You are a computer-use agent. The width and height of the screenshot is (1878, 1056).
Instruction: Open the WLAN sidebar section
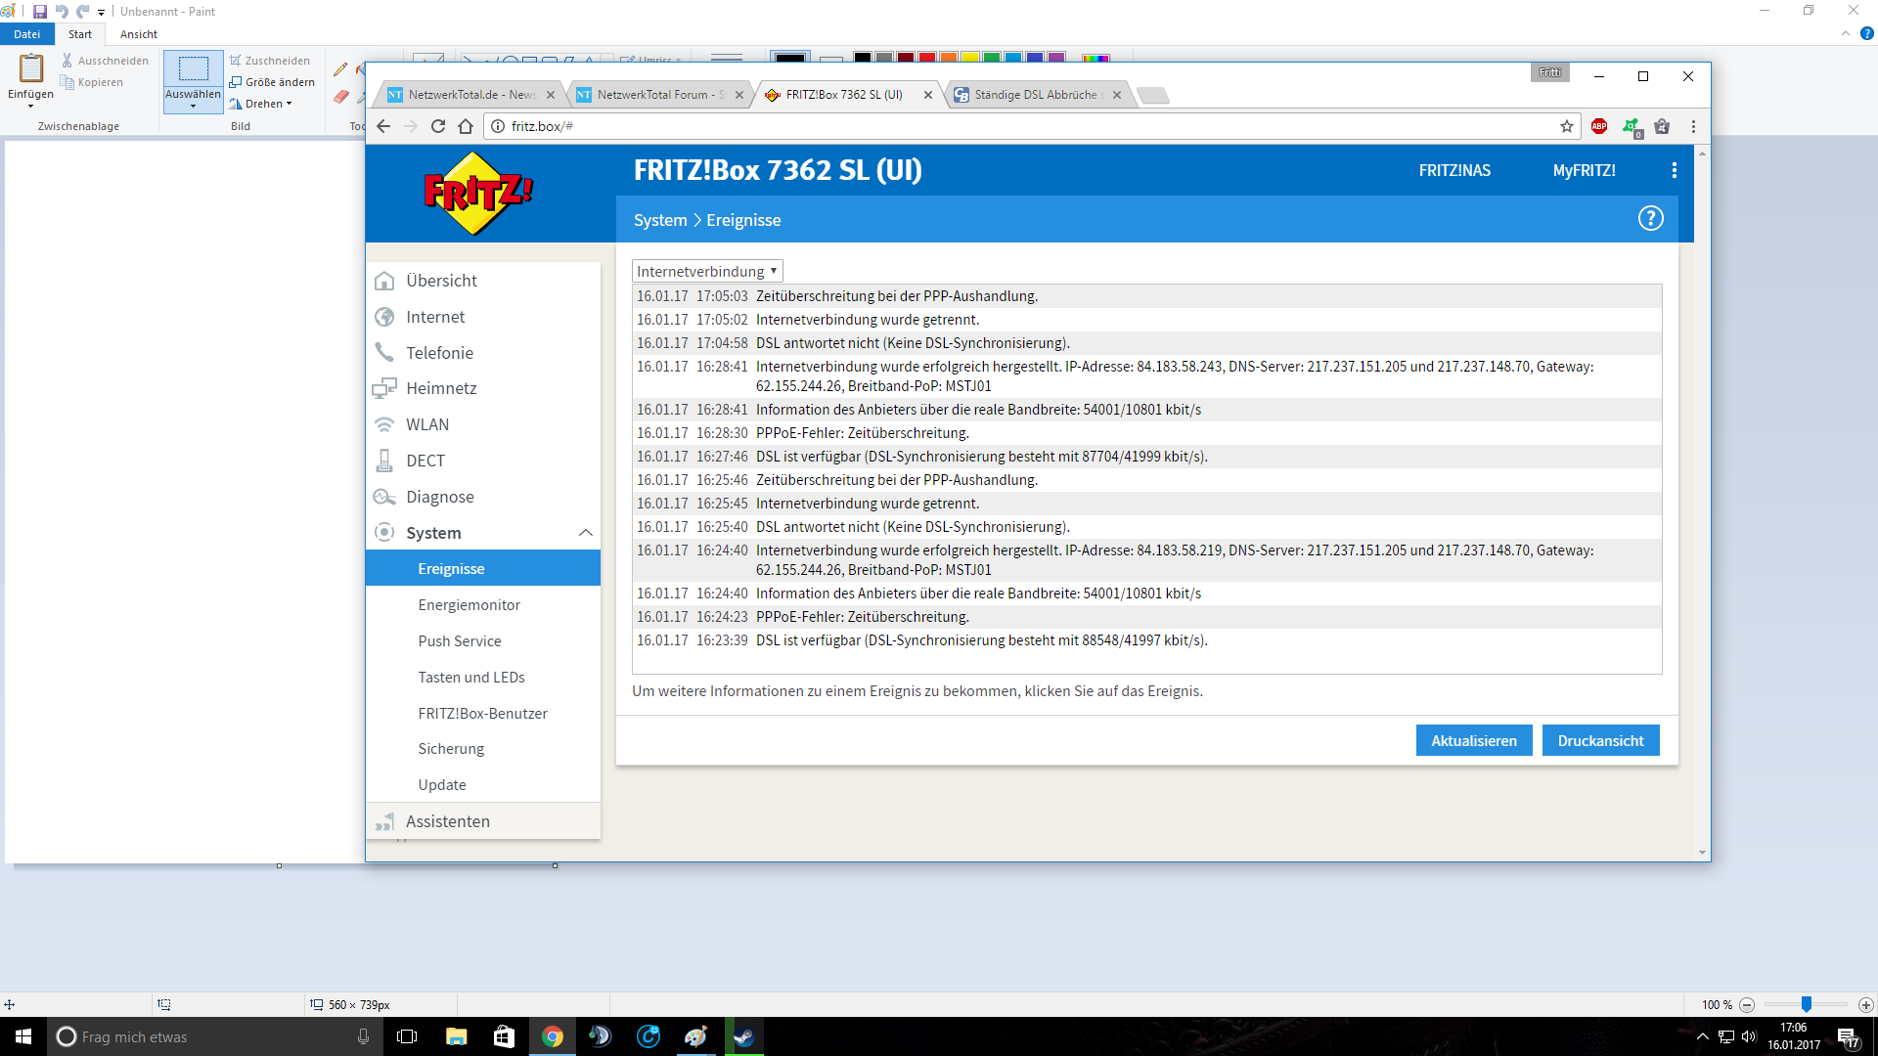tap(427, 424)
